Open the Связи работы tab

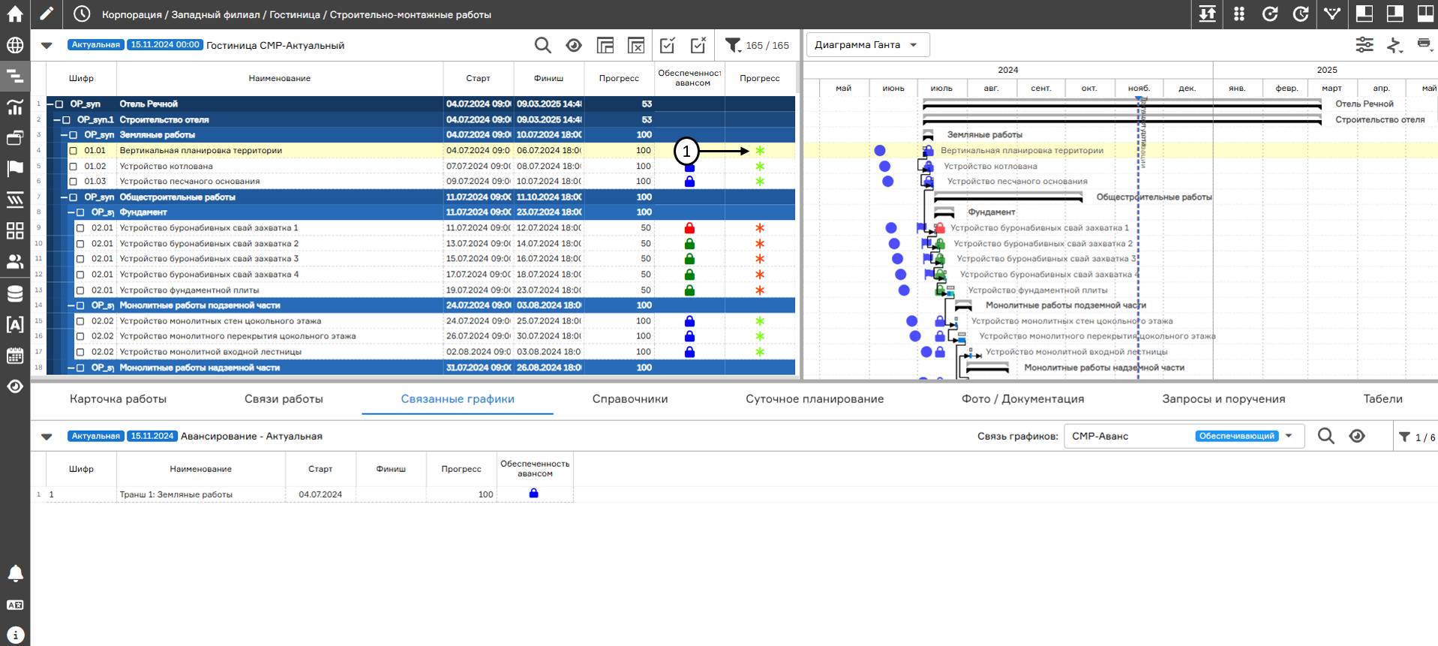(284, 399)
